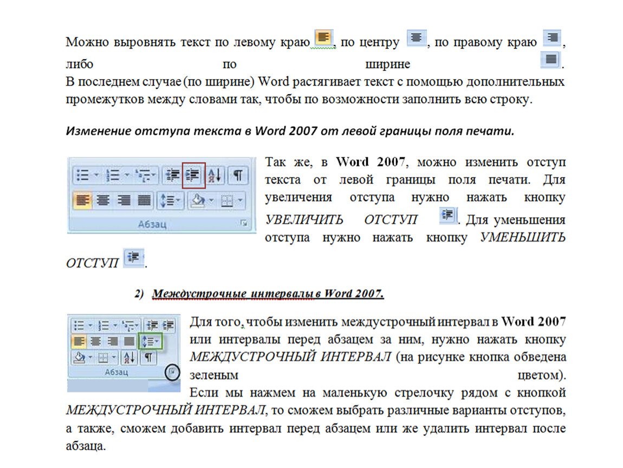Screen dimensions: 623x468
Task: Toggle Align Right in the two-row Абзац ribbon
Action: (124, 200)
